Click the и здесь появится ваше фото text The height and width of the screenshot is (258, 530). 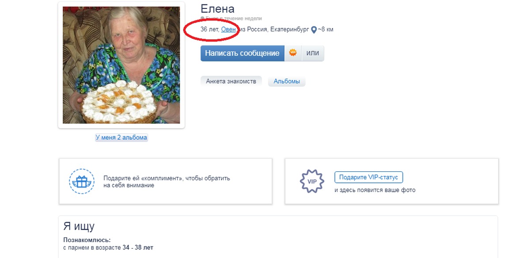[375, 190]
